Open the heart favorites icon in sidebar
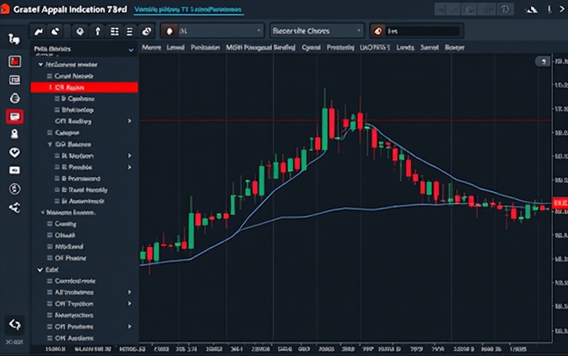Viewport: 568px width, 356px height. tap(14, 152)
